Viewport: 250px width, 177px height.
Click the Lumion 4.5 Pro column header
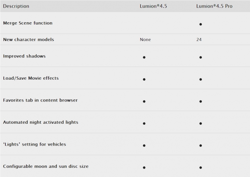coord(214,6)
